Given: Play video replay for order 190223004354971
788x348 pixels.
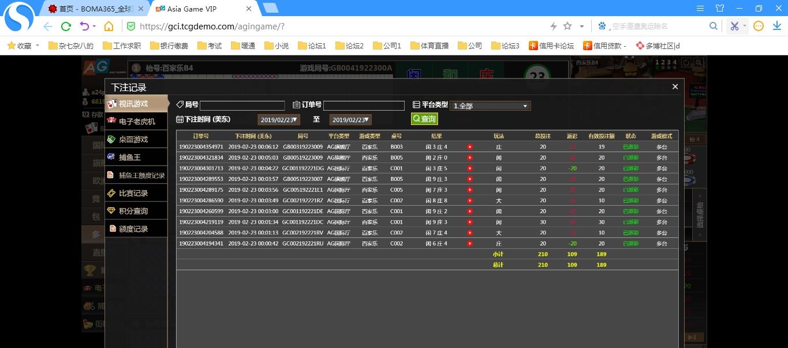Looking at the screenshot, I should (470, 147).
